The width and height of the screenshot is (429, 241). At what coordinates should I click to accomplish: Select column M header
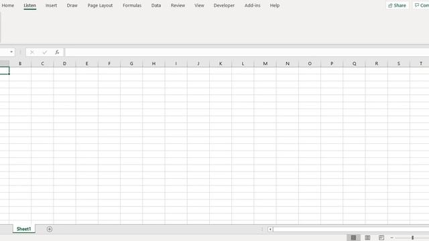265,64
